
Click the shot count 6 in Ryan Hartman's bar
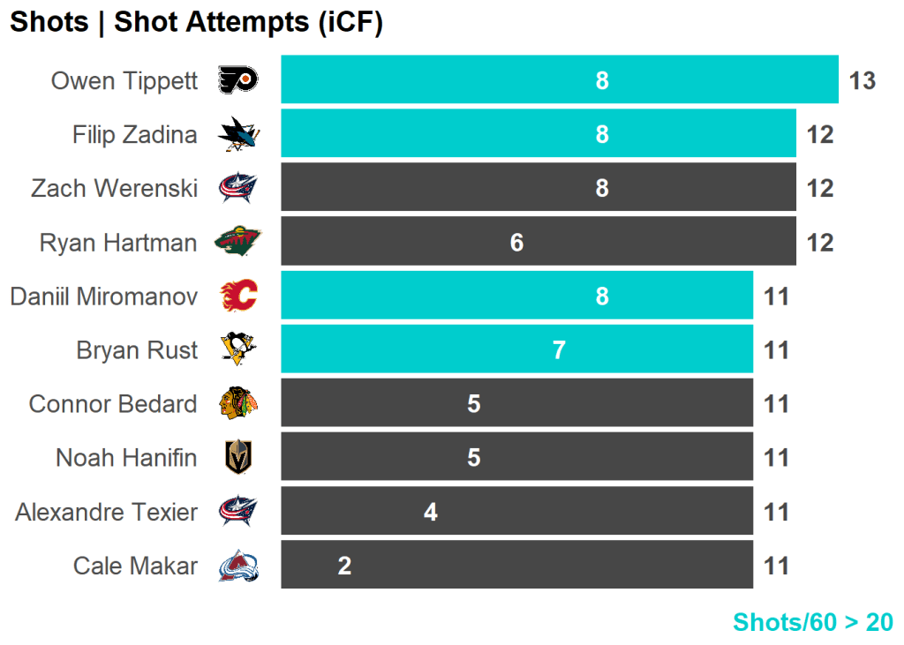coord(516,242)
